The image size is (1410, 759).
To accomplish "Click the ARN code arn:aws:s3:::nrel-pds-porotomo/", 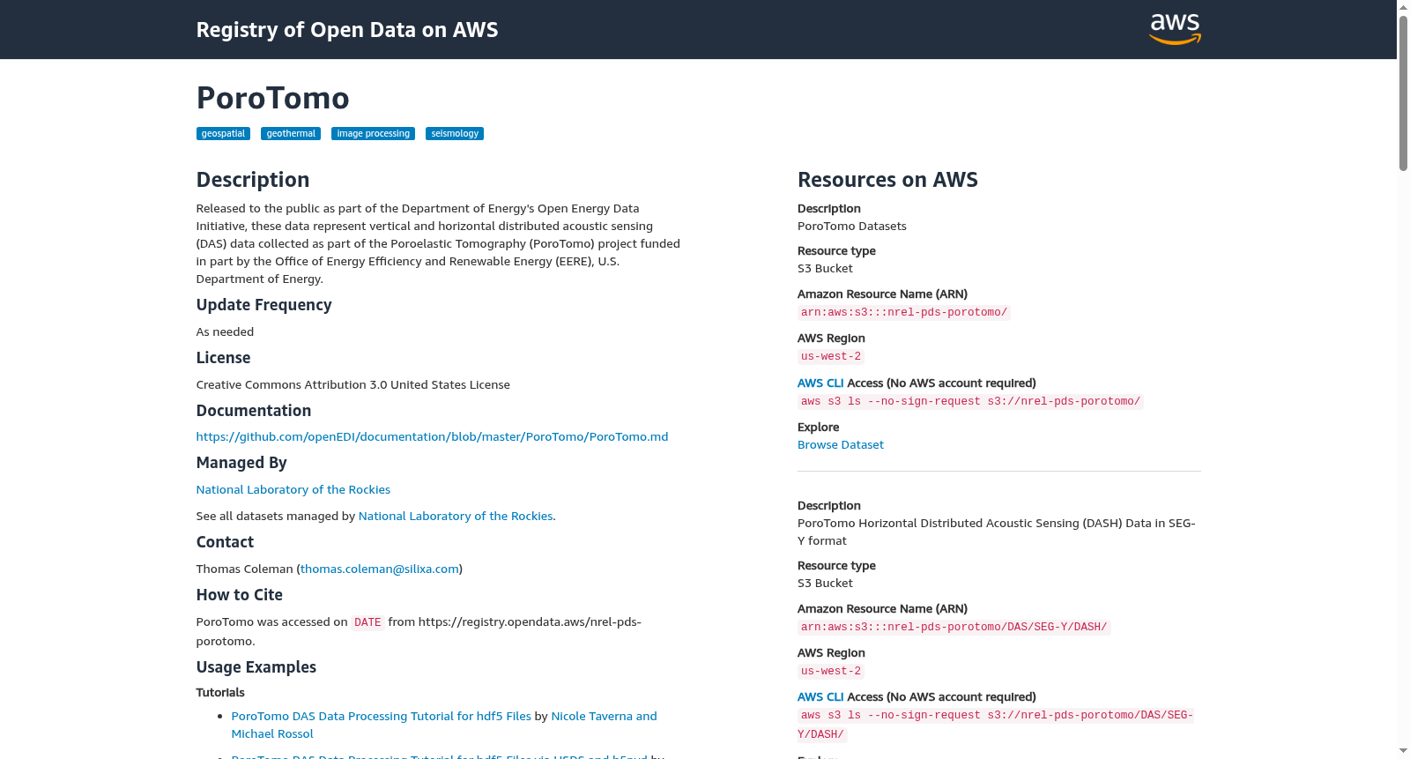I will 904,312.
